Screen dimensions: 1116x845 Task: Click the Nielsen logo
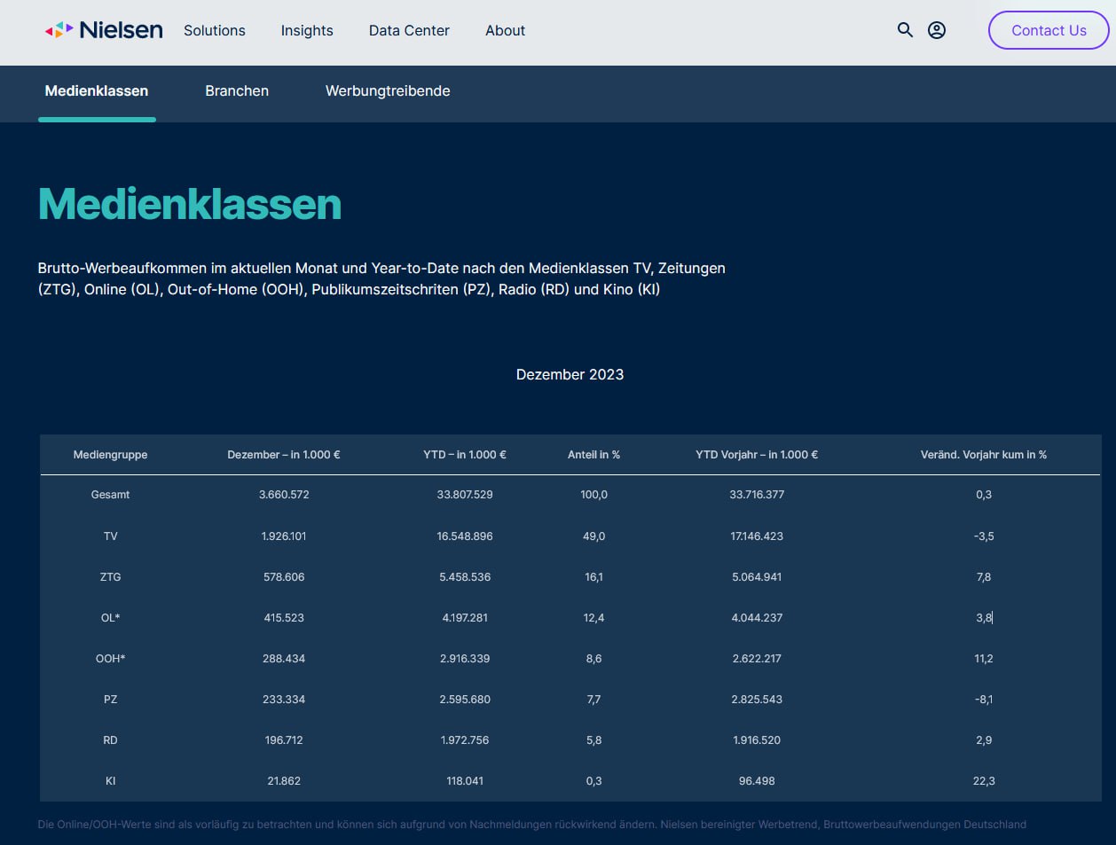(x=104, y=30)
